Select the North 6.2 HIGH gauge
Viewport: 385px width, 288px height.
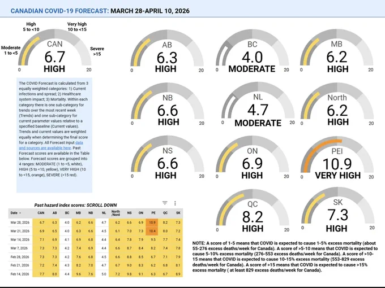coord(337,104)
